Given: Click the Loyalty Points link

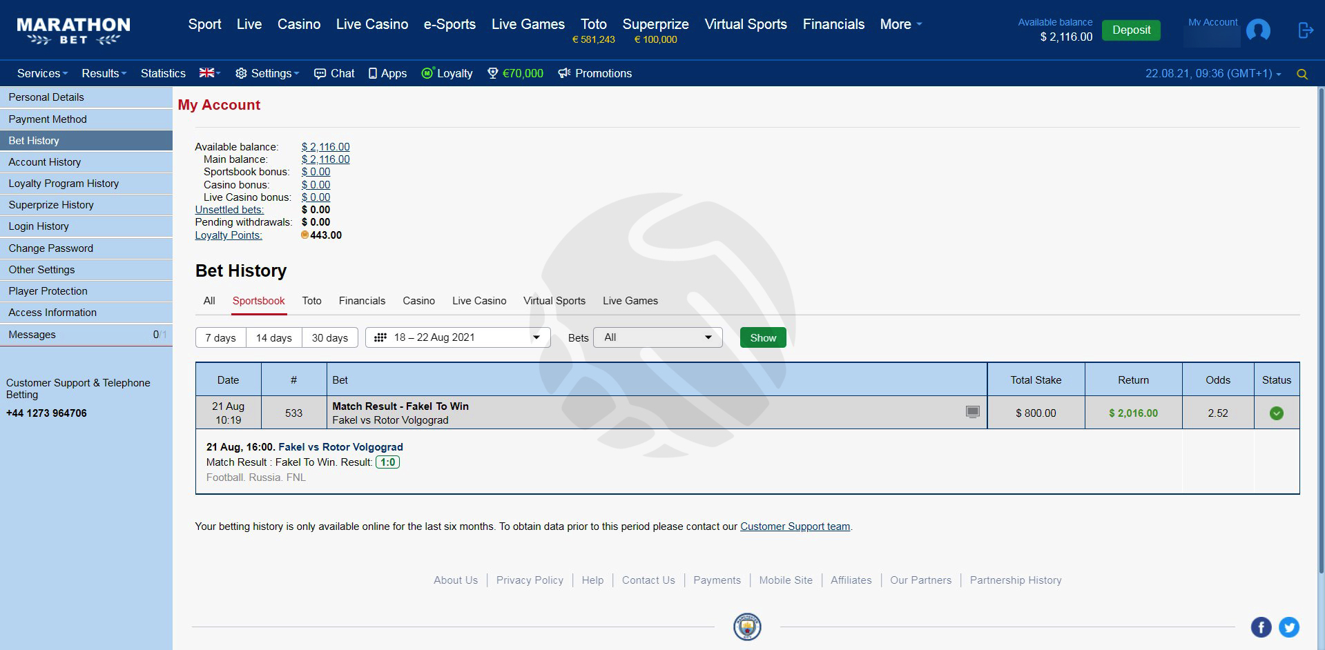Looking at the screenshot, I should (x=229, y=235).
